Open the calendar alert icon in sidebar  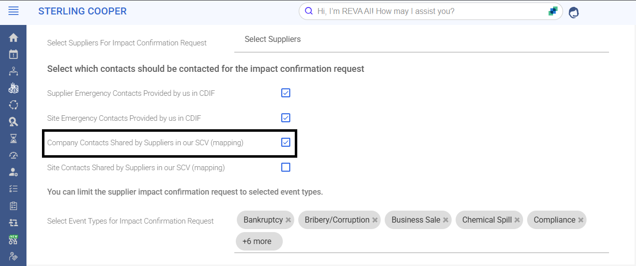[13, 54]
